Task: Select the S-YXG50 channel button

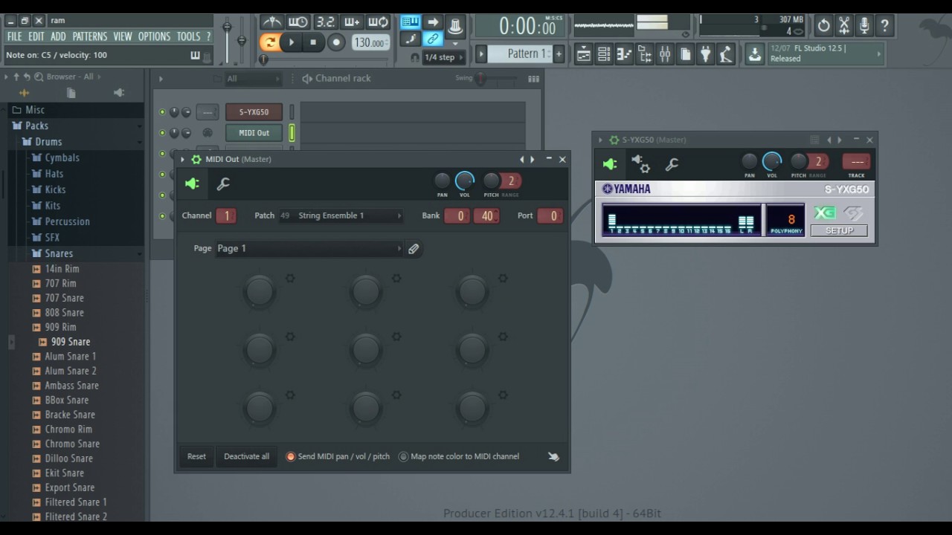Action: coord(254,112)
